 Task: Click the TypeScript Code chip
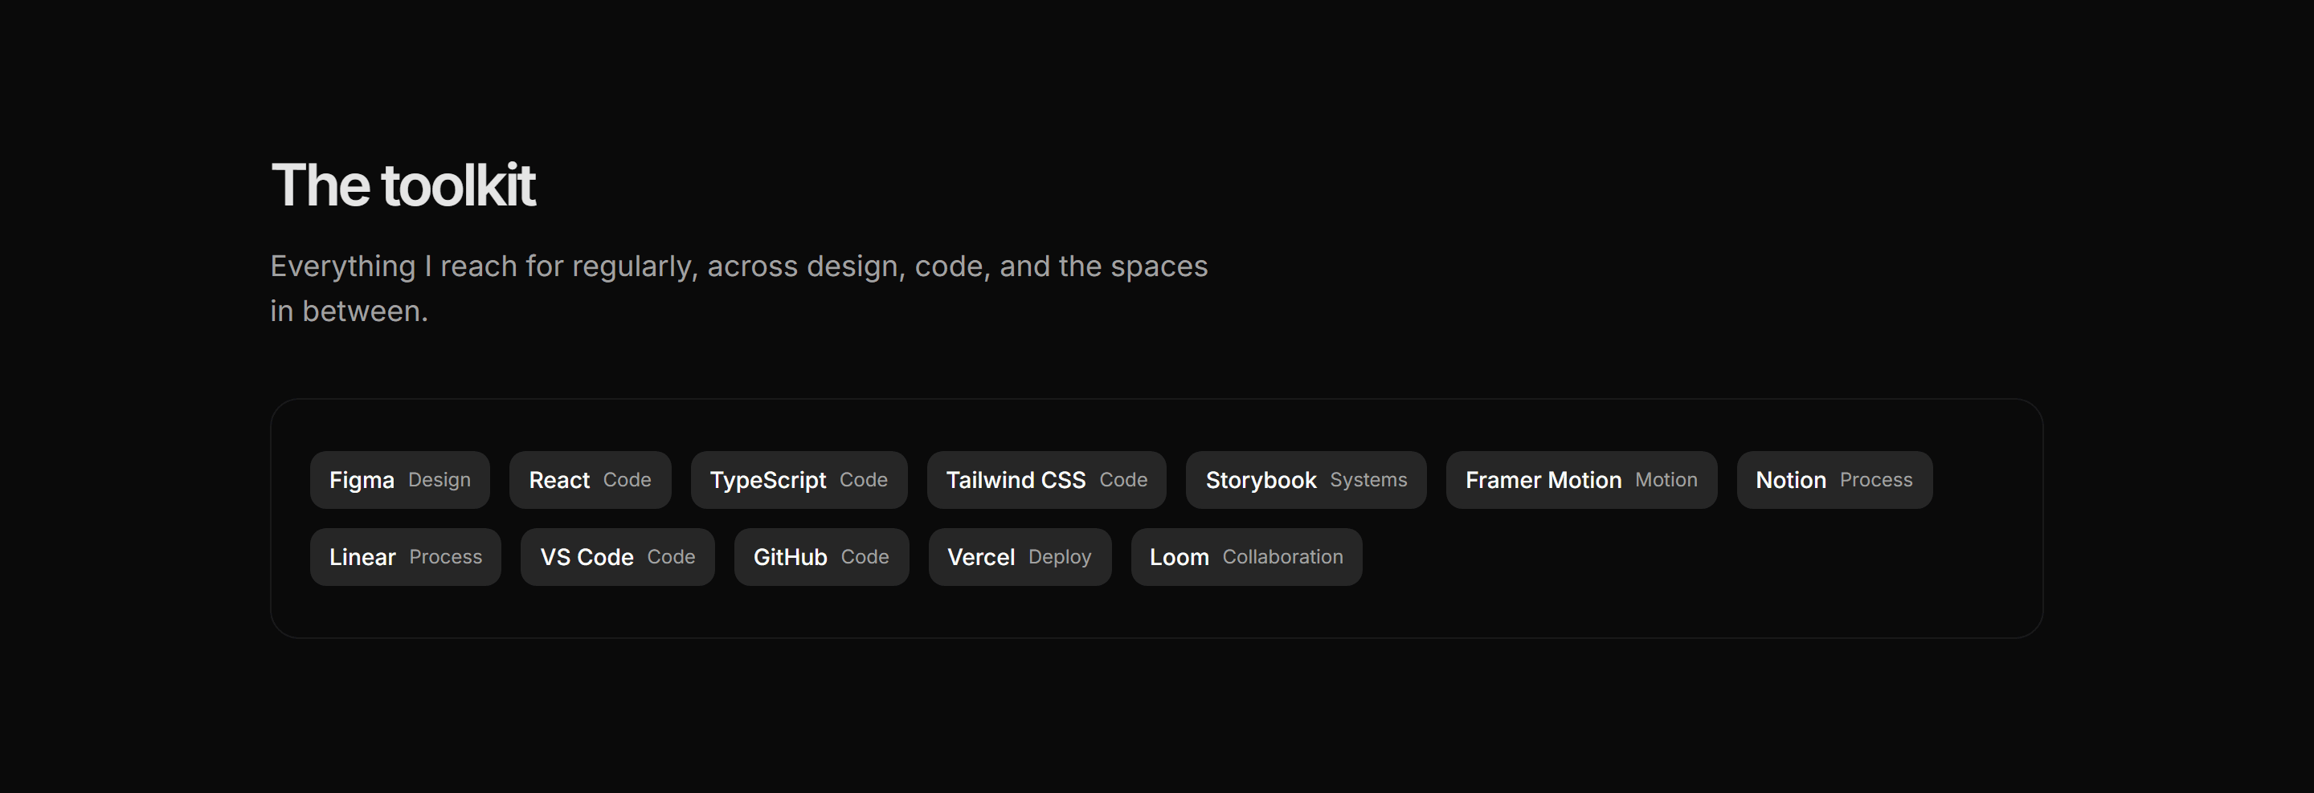point(799,480)
